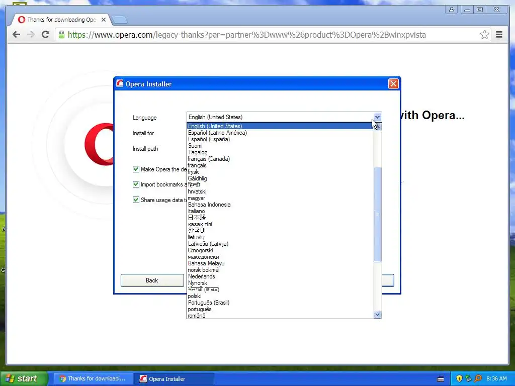515x386 pixels.
Task: Select română language option
Action: (x=280, y=316)
